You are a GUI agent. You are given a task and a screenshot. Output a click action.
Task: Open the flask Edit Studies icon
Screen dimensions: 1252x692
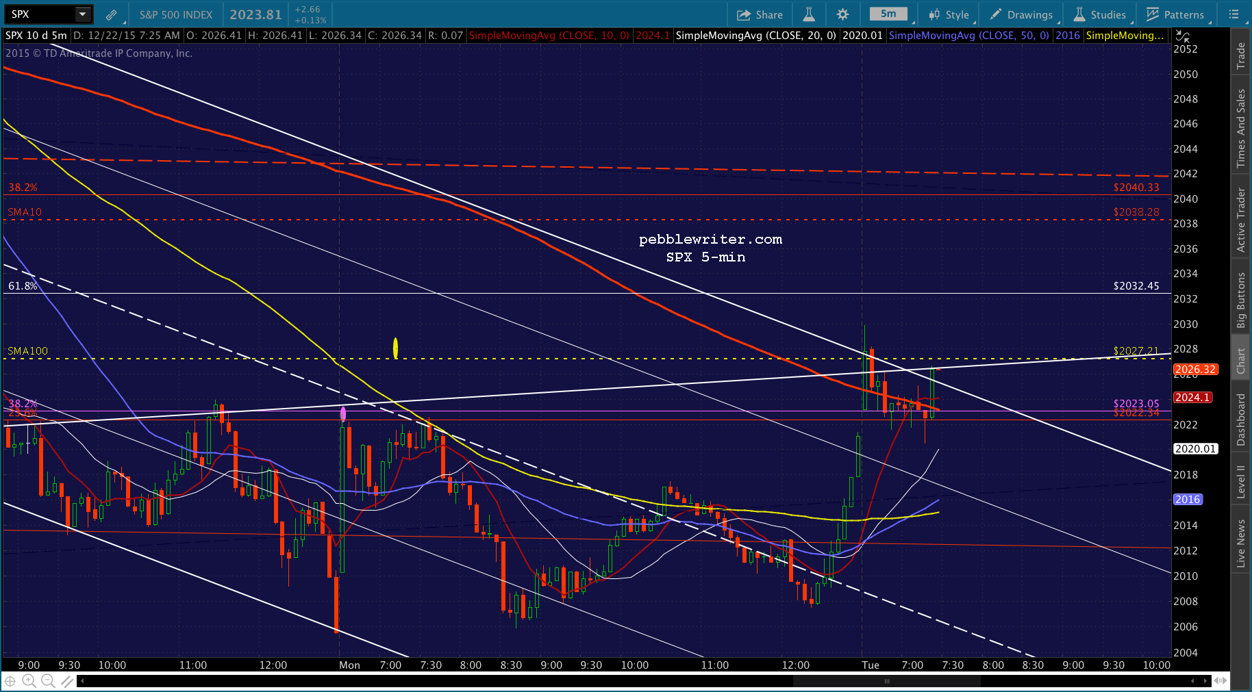tap(809, 14)
